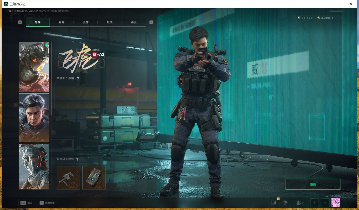Click the question mark beside 包含以下涂装
The width and height of the screenshot is (359, 210).
pyautogui.click(x=77, y=159)
